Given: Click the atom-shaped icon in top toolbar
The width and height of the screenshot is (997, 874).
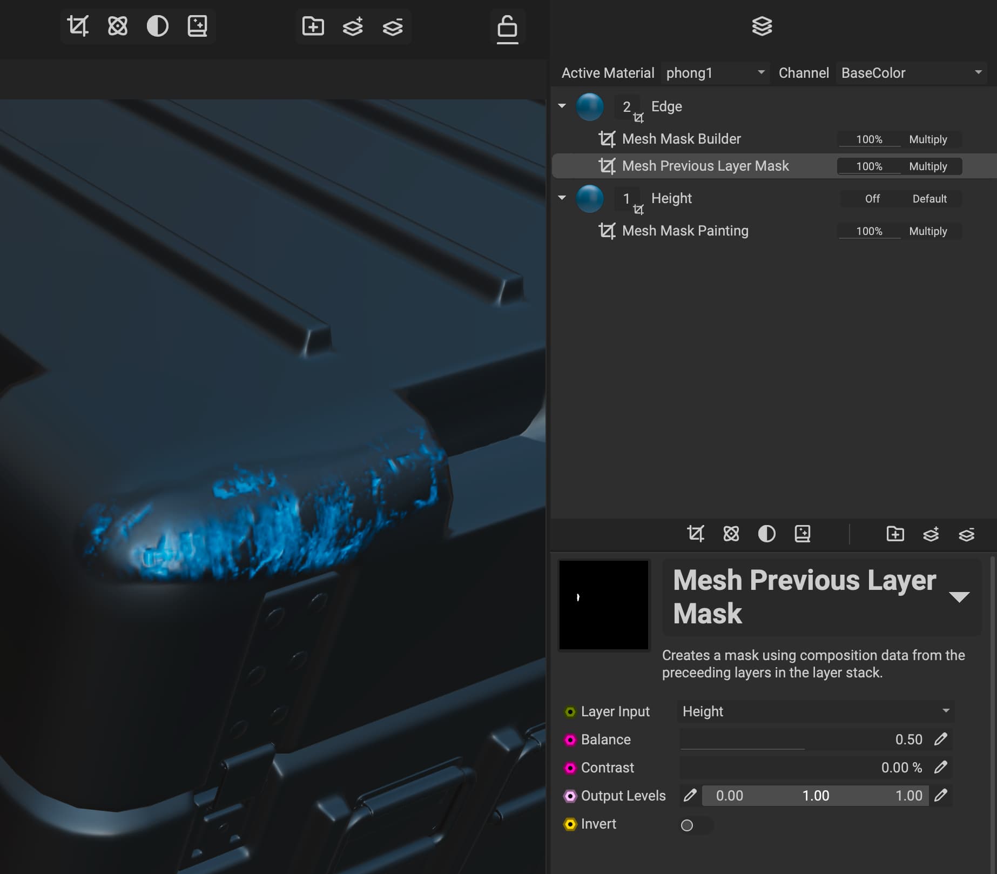Looking at the screenshot, I should tap(118, 26).
